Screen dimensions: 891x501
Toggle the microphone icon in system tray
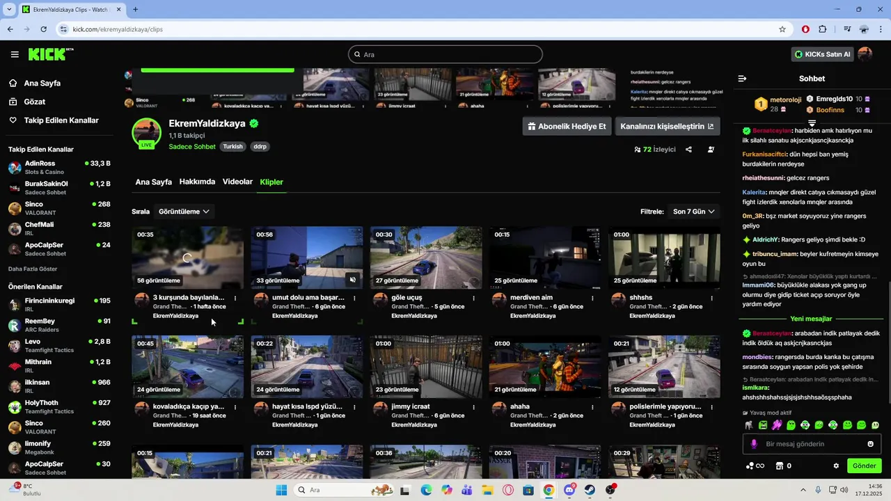coord(818,490)
